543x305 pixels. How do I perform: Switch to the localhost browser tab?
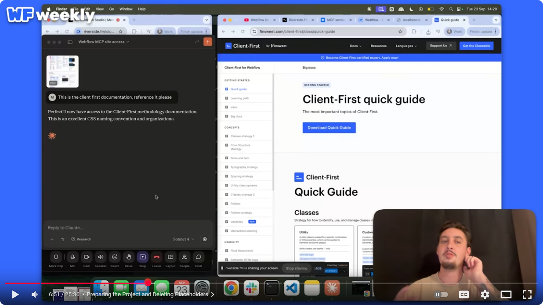tap(411, 20)
